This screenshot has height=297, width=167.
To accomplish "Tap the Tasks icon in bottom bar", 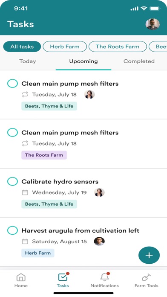I will click(x=63, y=277).
